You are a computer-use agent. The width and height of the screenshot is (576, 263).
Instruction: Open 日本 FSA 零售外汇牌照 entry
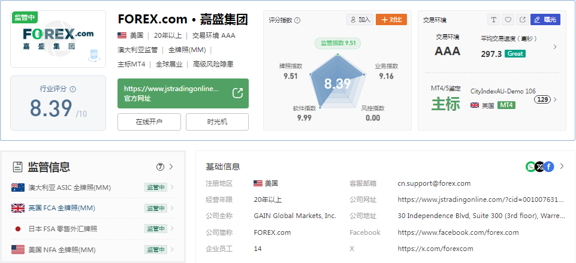point(63,229)
